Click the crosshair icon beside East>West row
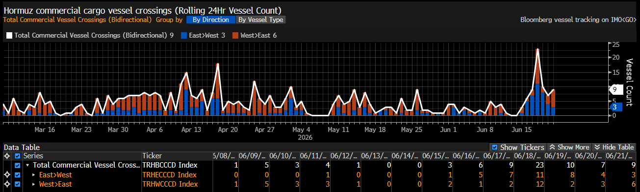 pos(6,175)
